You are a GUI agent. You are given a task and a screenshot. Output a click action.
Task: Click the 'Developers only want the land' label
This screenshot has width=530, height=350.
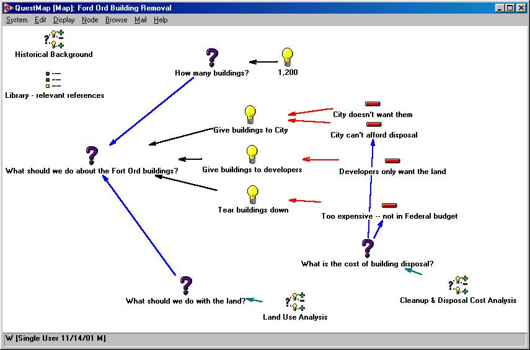(392, 172)
